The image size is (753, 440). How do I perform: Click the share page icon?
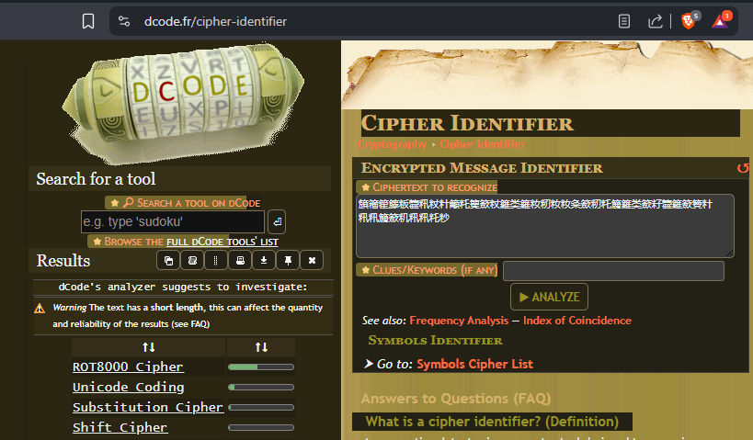pyautogui.click(x=655, y=21)
